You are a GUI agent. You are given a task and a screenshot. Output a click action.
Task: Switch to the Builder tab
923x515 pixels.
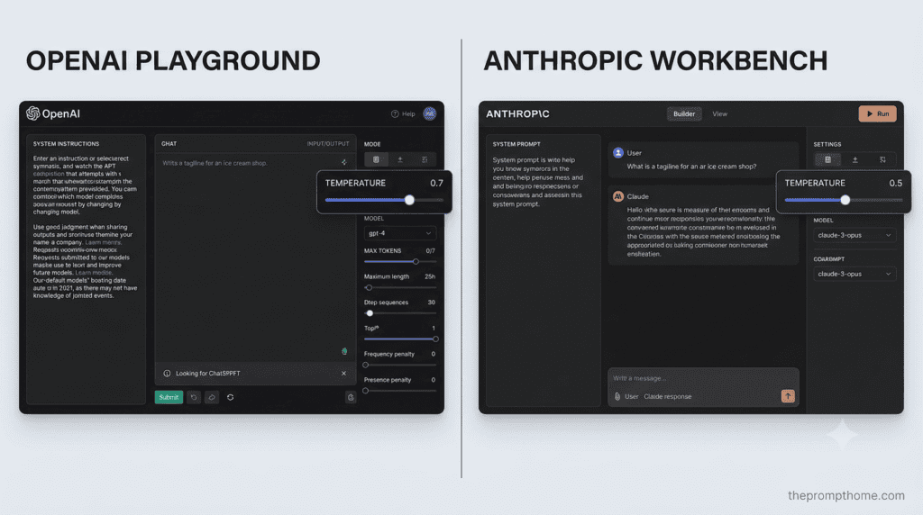684,114
